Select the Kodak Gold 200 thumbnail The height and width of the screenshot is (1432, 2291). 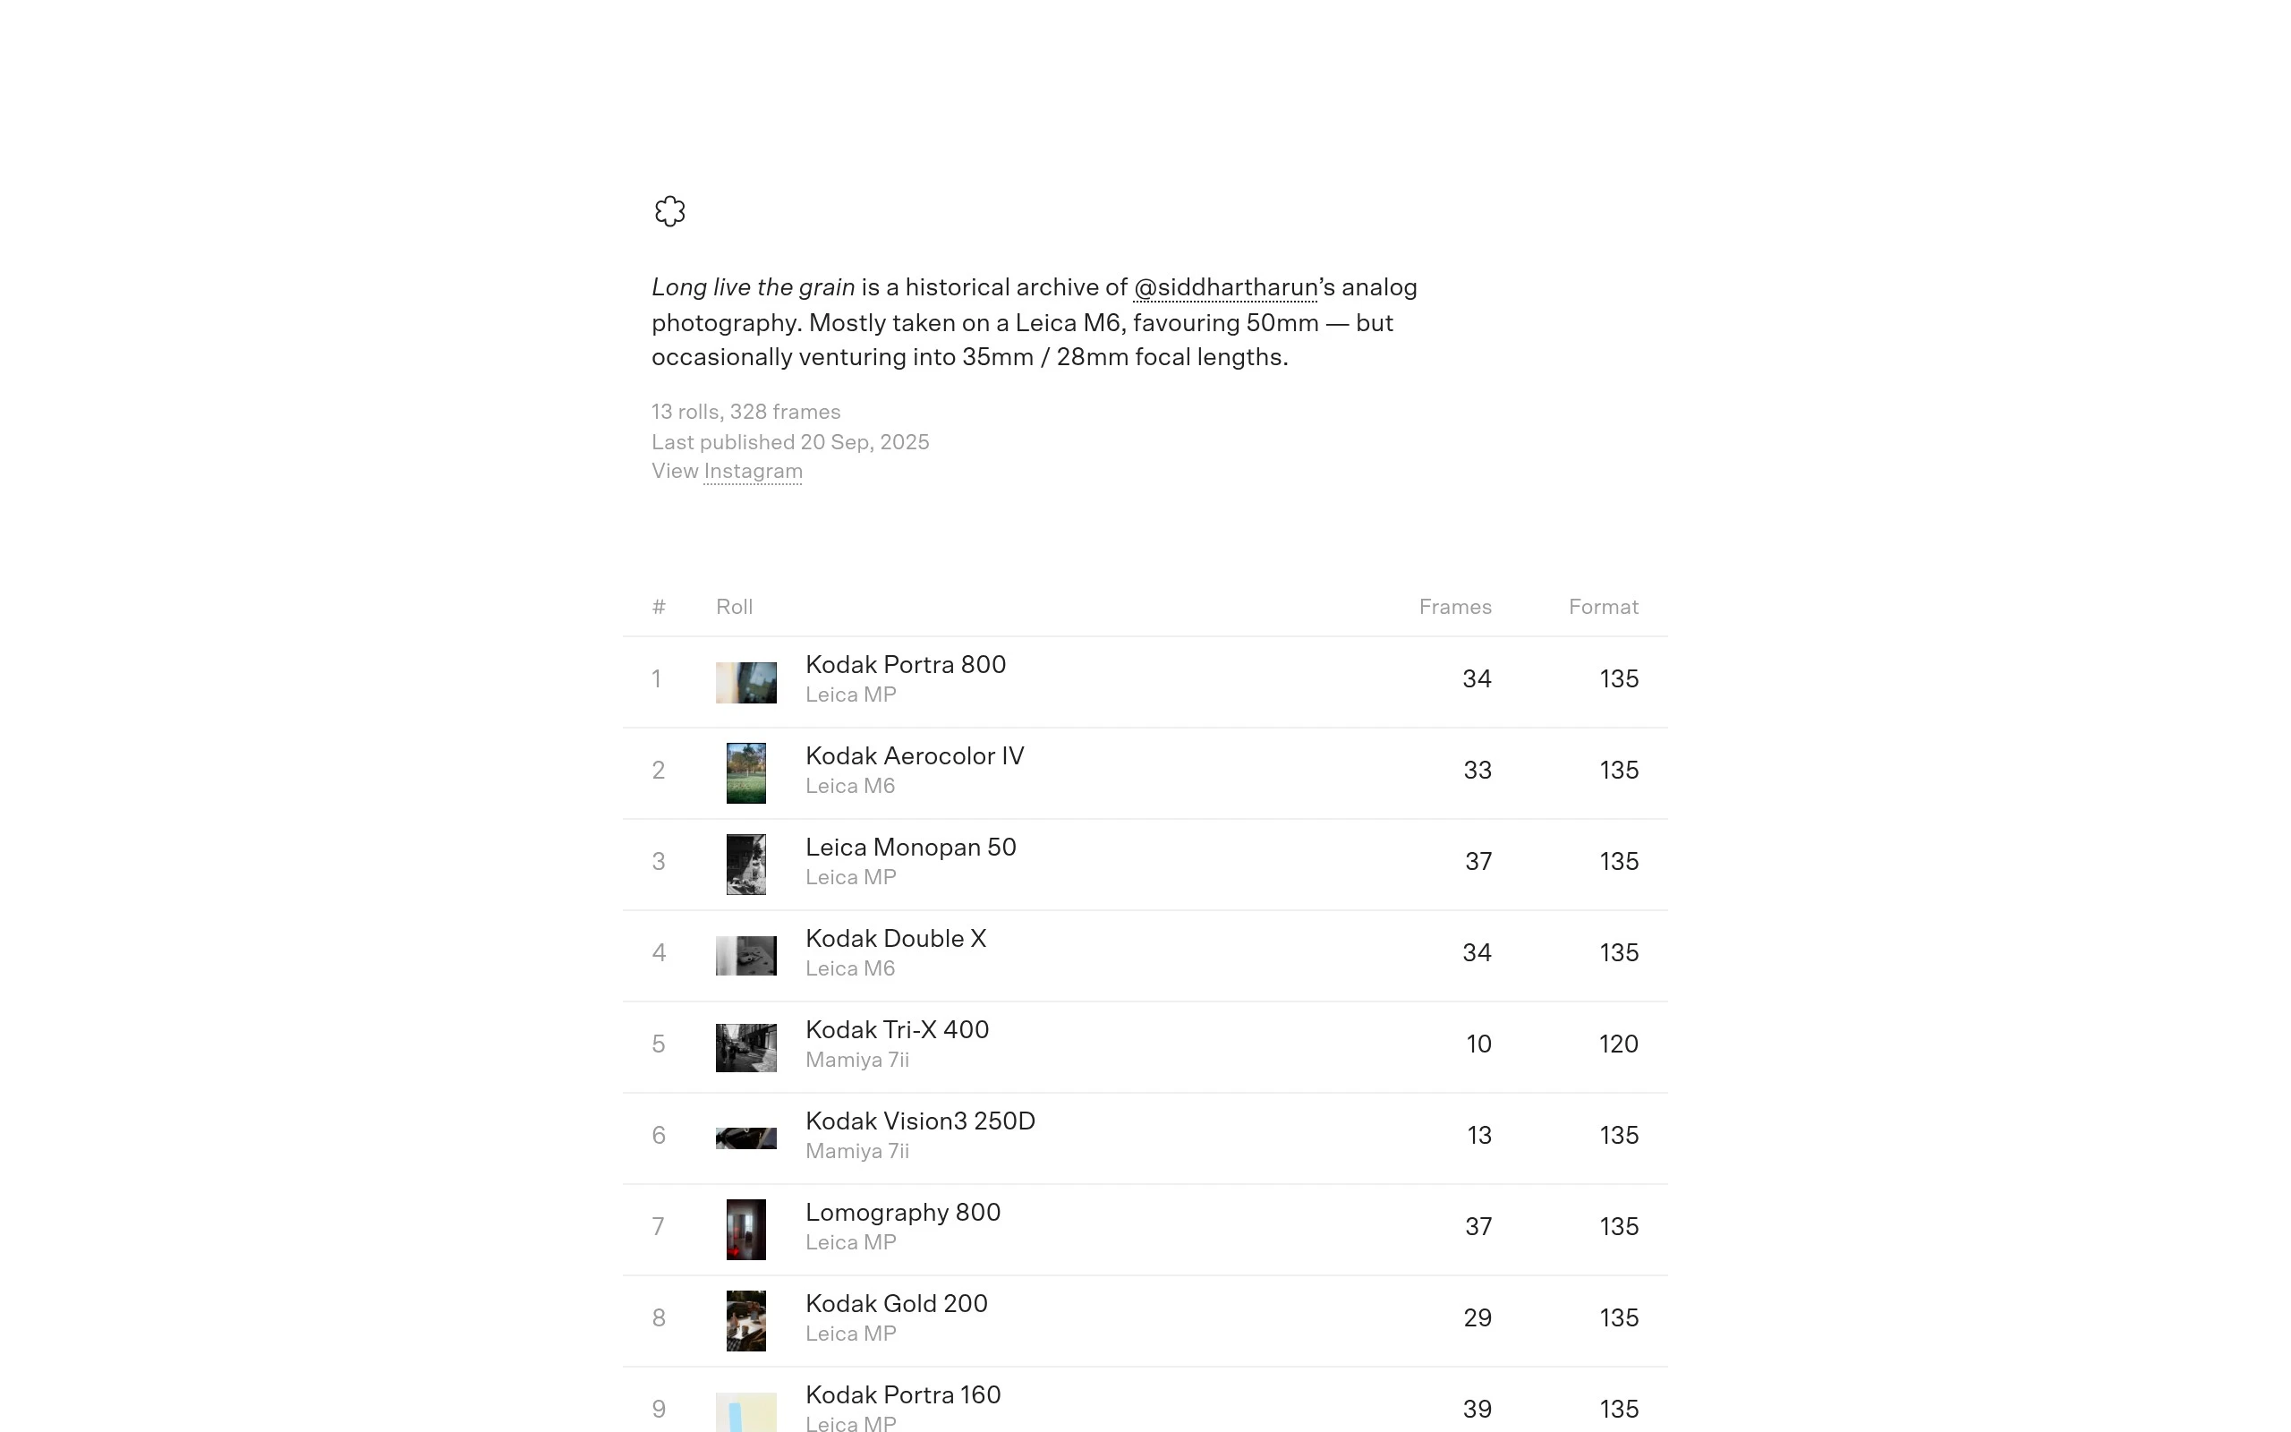pyautogui.click(x=746, y=1320)
